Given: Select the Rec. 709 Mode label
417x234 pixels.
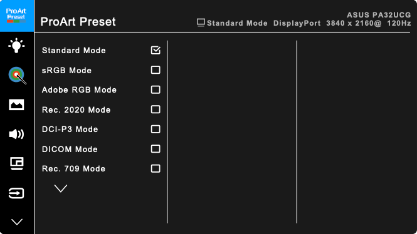Looking at the screenshot, I should tap(73, 169).
